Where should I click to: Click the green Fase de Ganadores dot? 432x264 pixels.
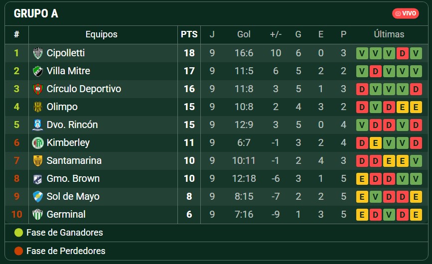[18, 233]
